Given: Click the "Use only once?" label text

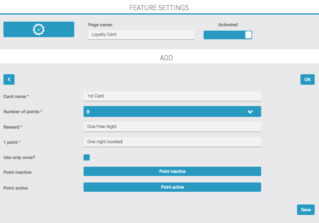Looking at the screenshot, I should click(19, 157).
